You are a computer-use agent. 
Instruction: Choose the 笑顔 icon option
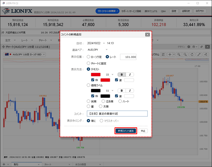[88, 101]
